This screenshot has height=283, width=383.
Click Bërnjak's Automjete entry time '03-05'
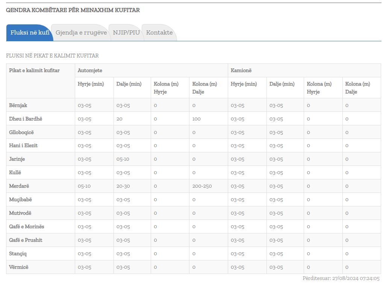(x=85, y=105)
